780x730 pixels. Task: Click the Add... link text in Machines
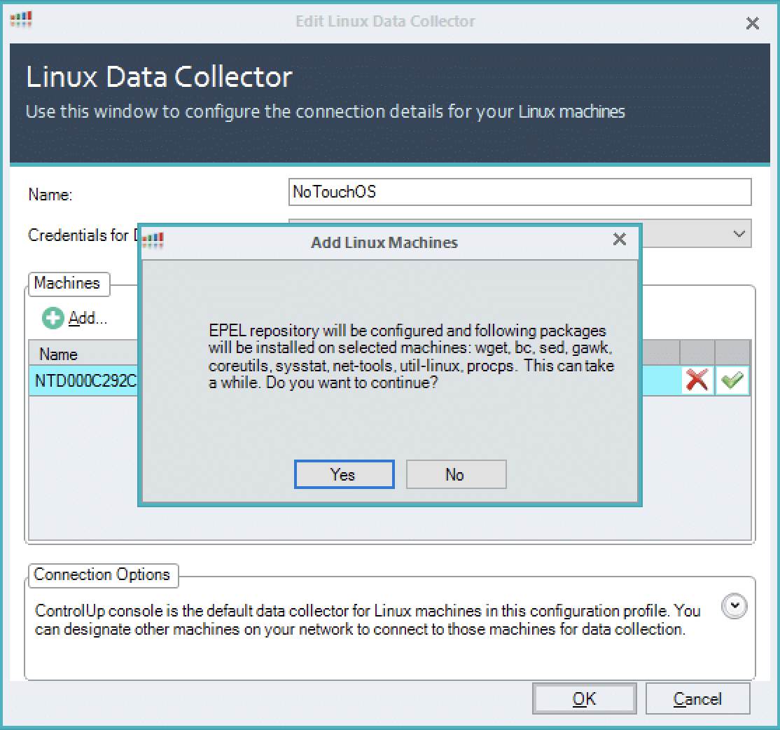tap(88, 318)
